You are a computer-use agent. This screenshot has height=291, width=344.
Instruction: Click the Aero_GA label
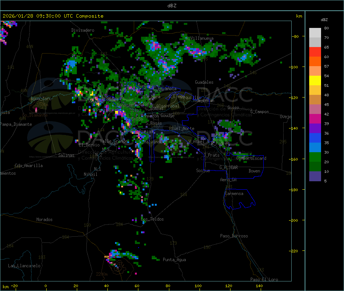(229, 180)
